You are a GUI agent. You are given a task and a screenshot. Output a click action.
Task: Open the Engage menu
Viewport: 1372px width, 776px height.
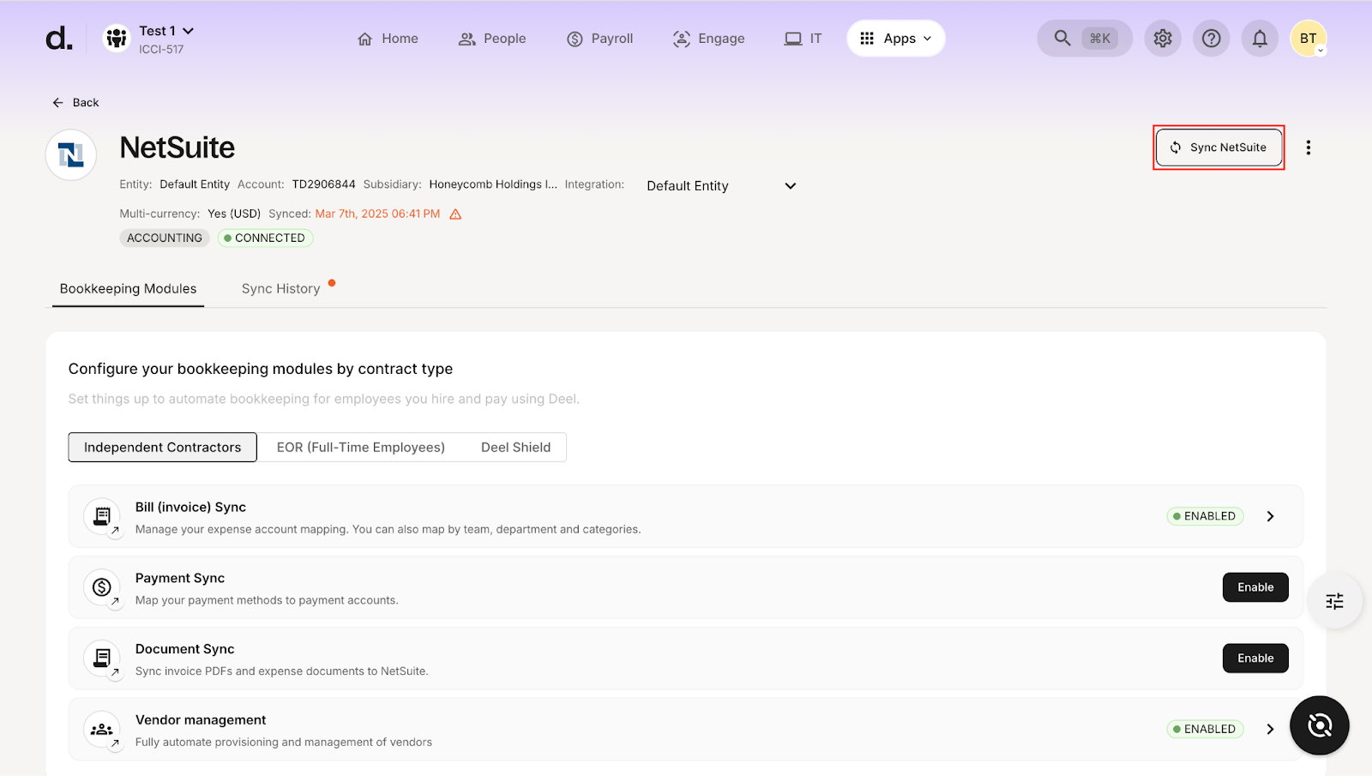point(709,39)
